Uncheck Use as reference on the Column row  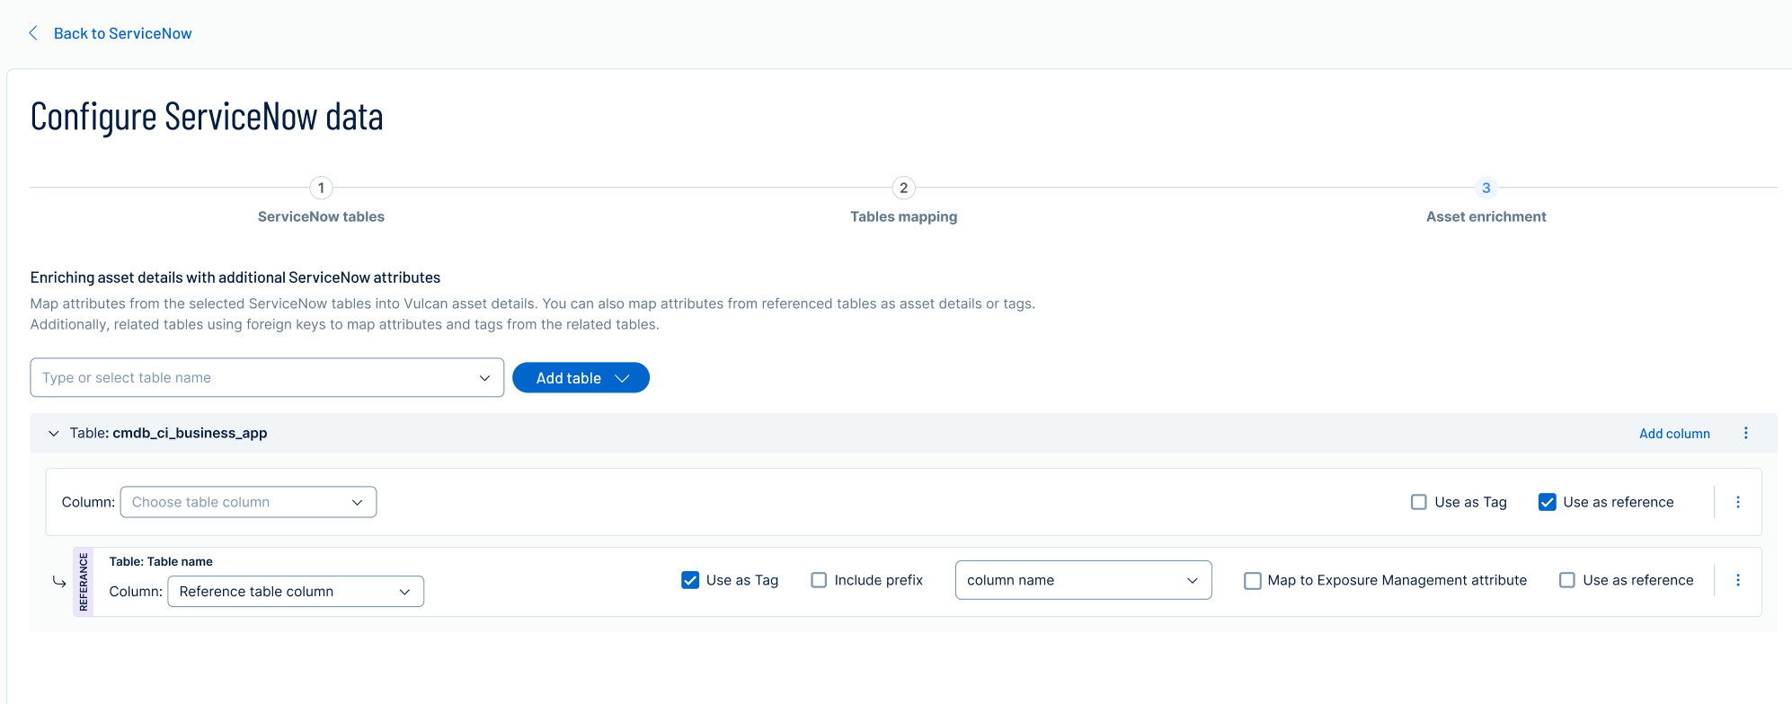click(1547, 502)
